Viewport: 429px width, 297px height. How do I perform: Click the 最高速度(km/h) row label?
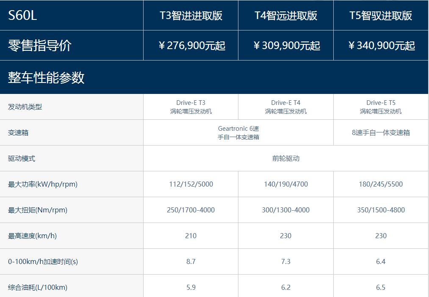click(32, 236)
